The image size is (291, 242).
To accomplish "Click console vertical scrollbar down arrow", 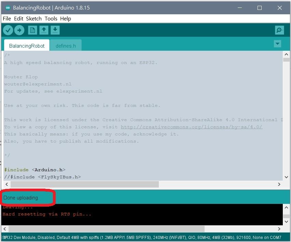I will click(286, 222).
